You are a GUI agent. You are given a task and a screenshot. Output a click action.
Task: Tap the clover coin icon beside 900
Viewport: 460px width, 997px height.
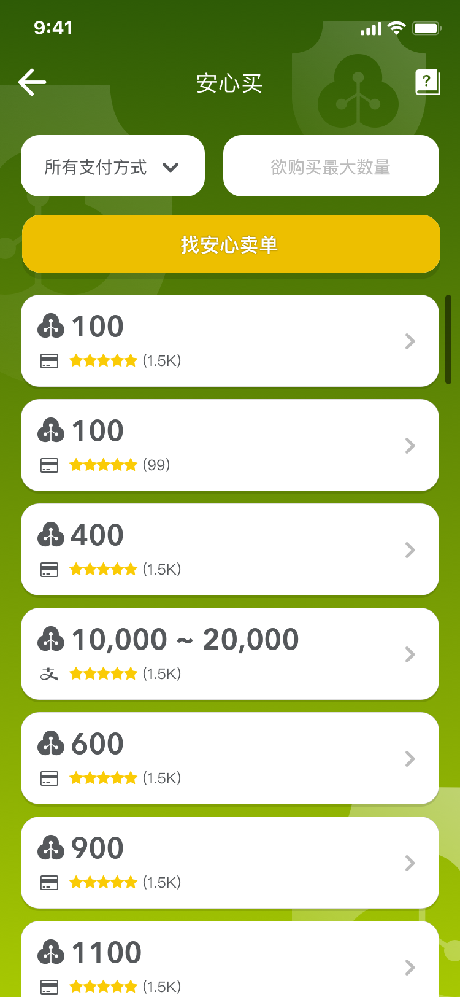click(50, 848)
